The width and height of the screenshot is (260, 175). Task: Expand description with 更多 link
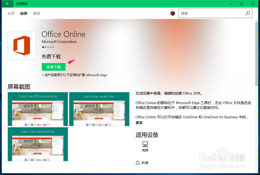coord(139,123)
